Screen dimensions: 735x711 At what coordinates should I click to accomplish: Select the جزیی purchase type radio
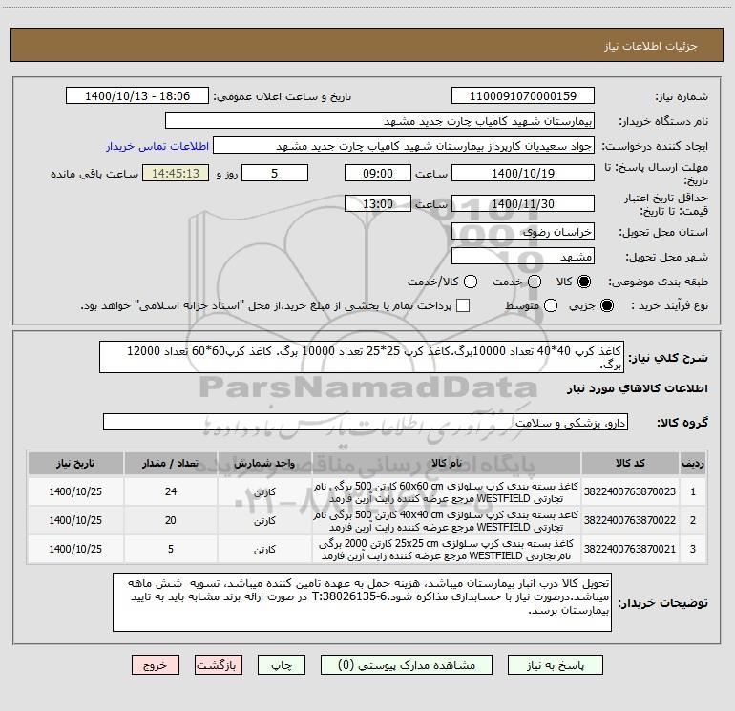click(x=606, y=306)
